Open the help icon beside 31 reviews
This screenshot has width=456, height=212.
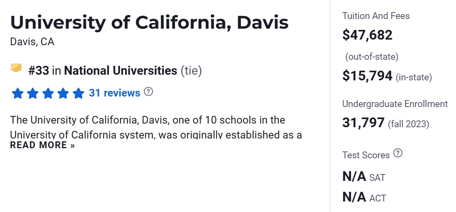click(149, 92)
